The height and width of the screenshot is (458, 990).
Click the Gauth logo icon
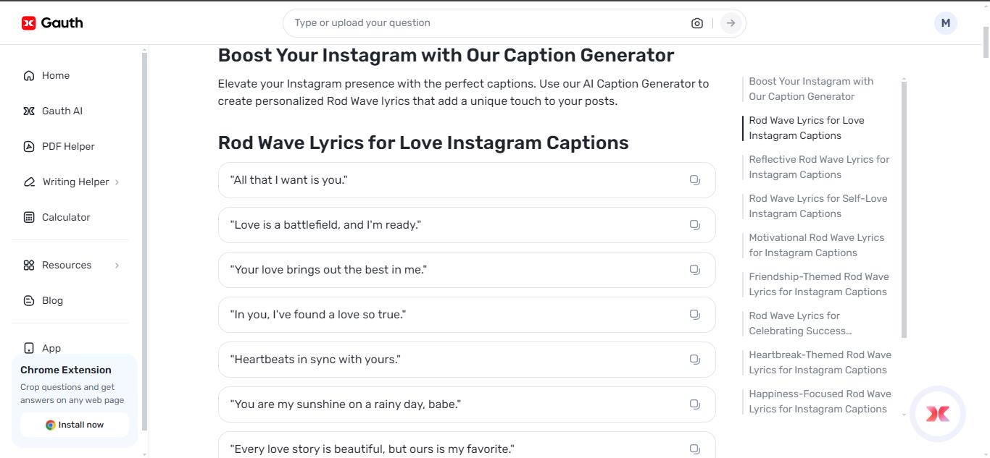[x=28, y=22]
